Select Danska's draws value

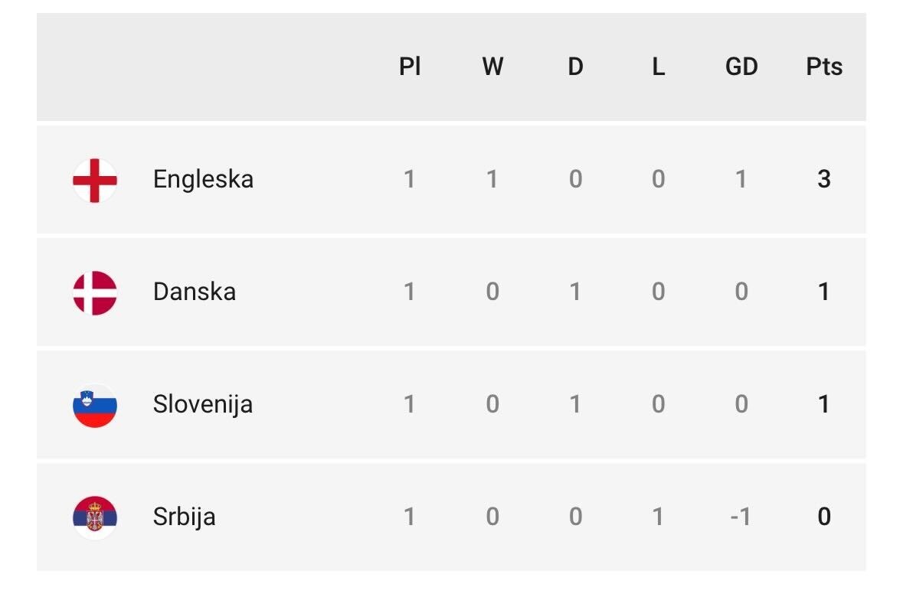(575, 291)
